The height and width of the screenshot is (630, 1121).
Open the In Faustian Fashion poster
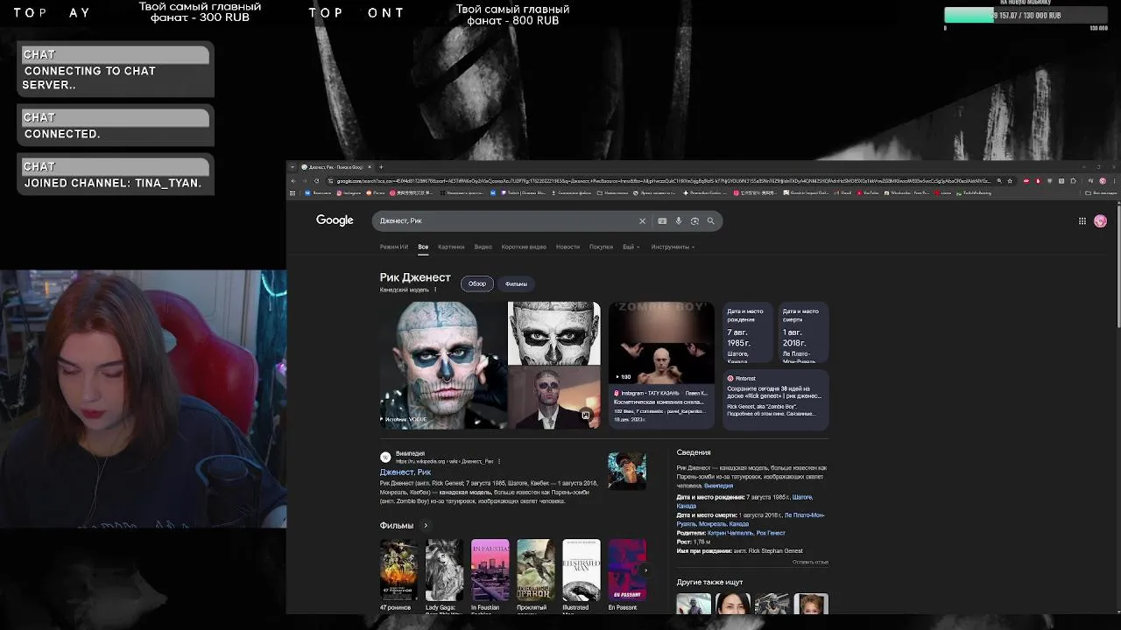[x=490, y=570]
